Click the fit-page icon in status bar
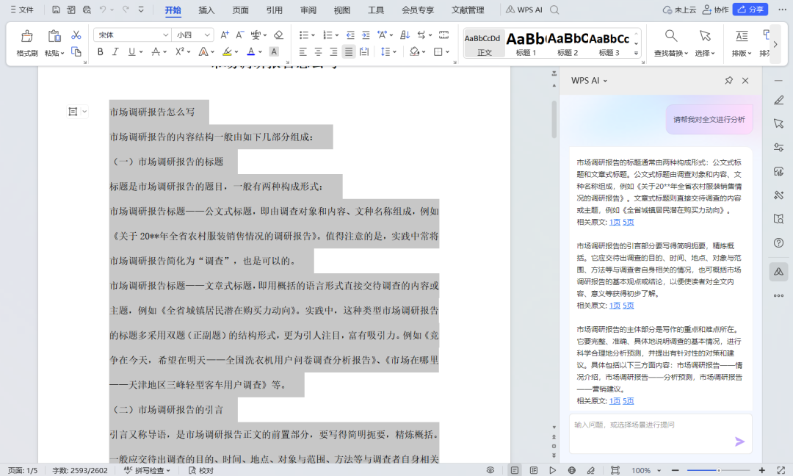This screenshot has width=793, height=476. pos(615,470)
